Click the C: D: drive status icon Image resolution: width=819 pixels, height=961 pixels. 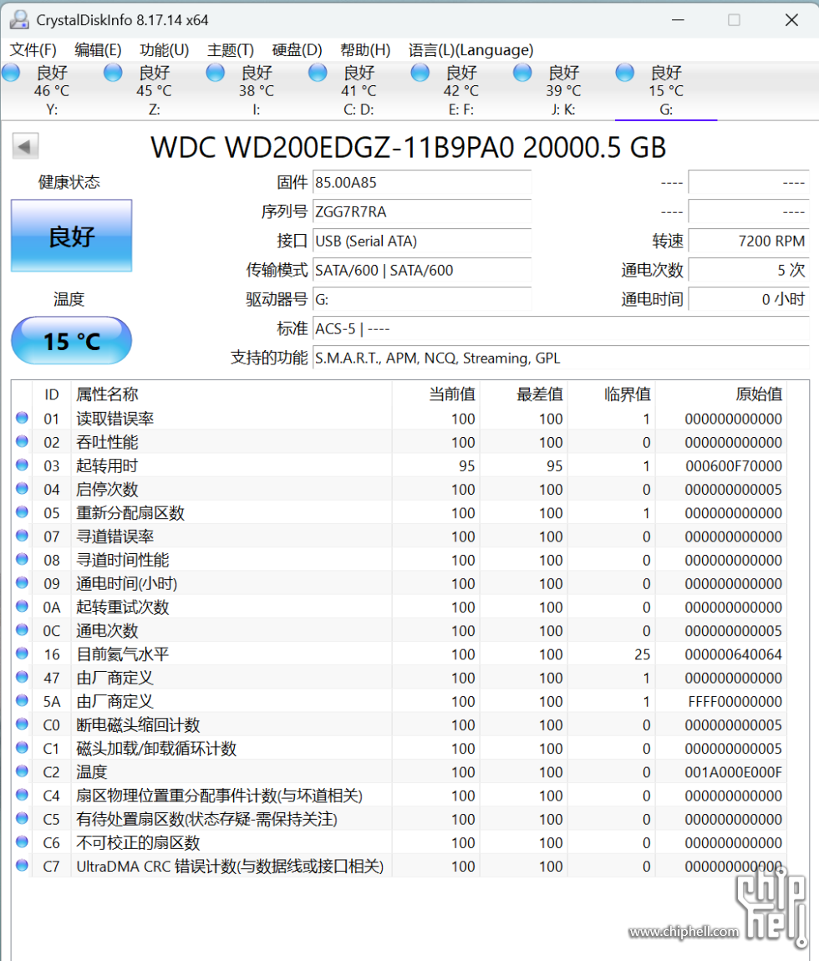tap(318, 73)
